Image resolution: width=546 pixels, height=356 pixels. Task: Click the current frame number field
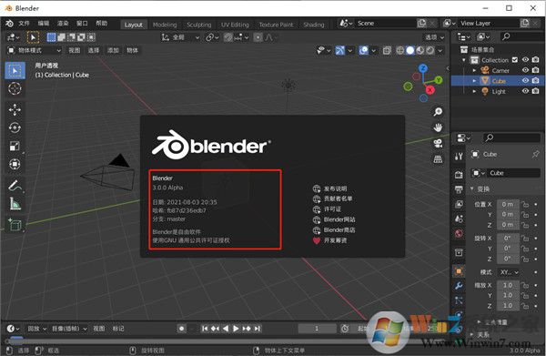(317, 329)
